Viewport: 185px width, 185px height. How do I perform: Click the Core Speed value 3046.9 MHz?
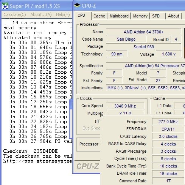click(x=125, y=106)
